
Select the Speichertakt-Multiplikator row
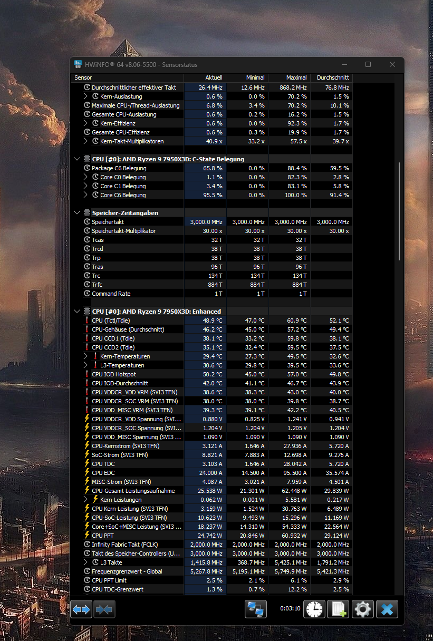[213, 231]
